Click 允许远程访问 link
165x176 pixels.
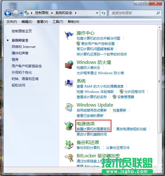click(134, 91)
